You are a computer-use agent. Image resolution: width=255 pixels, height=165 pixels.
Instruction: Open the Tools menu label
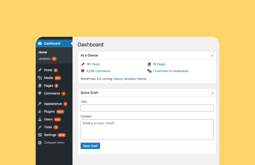pos(48,127)
